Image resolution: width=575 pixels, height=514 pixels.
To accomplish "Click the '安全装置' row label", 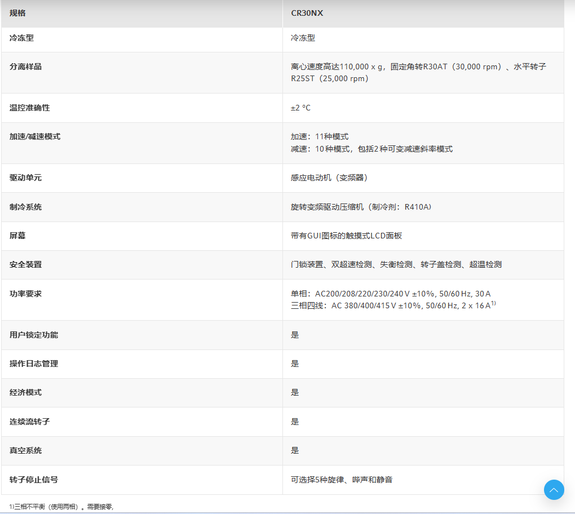I will 26,265.
